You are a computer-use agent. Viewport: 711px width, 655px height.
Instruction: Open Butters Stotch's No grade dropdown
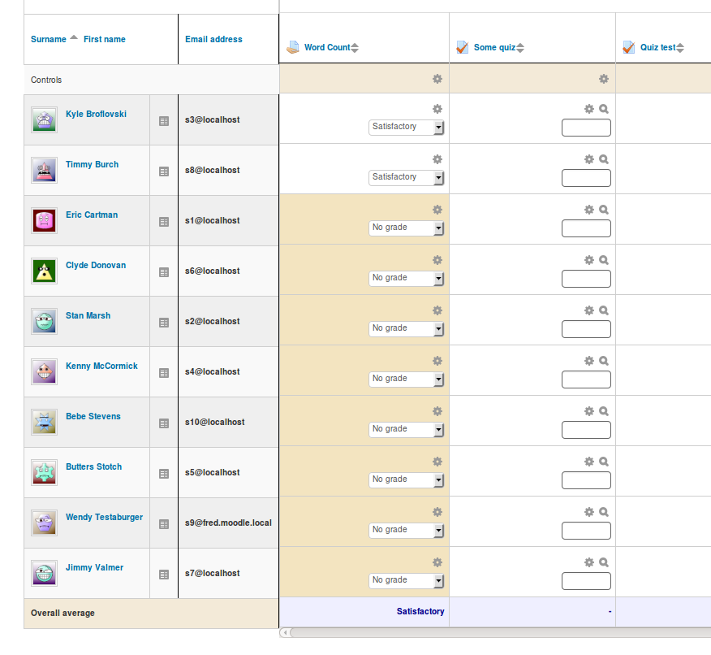[407, 479]
